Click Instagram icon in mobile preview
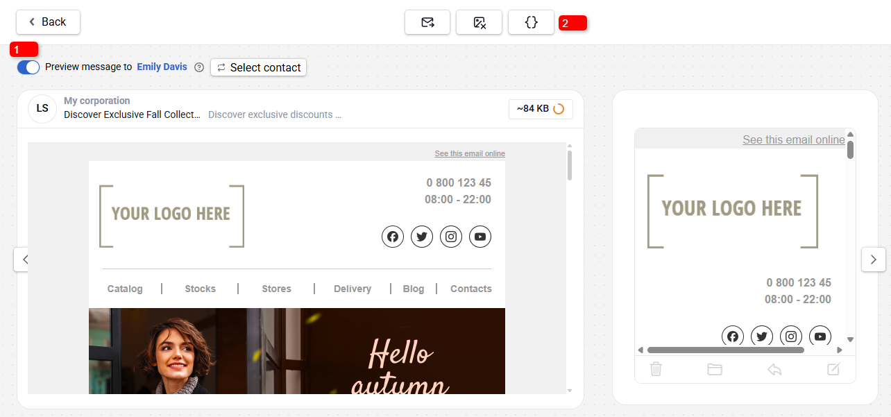This screenshot has height=417, width=891. 791,336
